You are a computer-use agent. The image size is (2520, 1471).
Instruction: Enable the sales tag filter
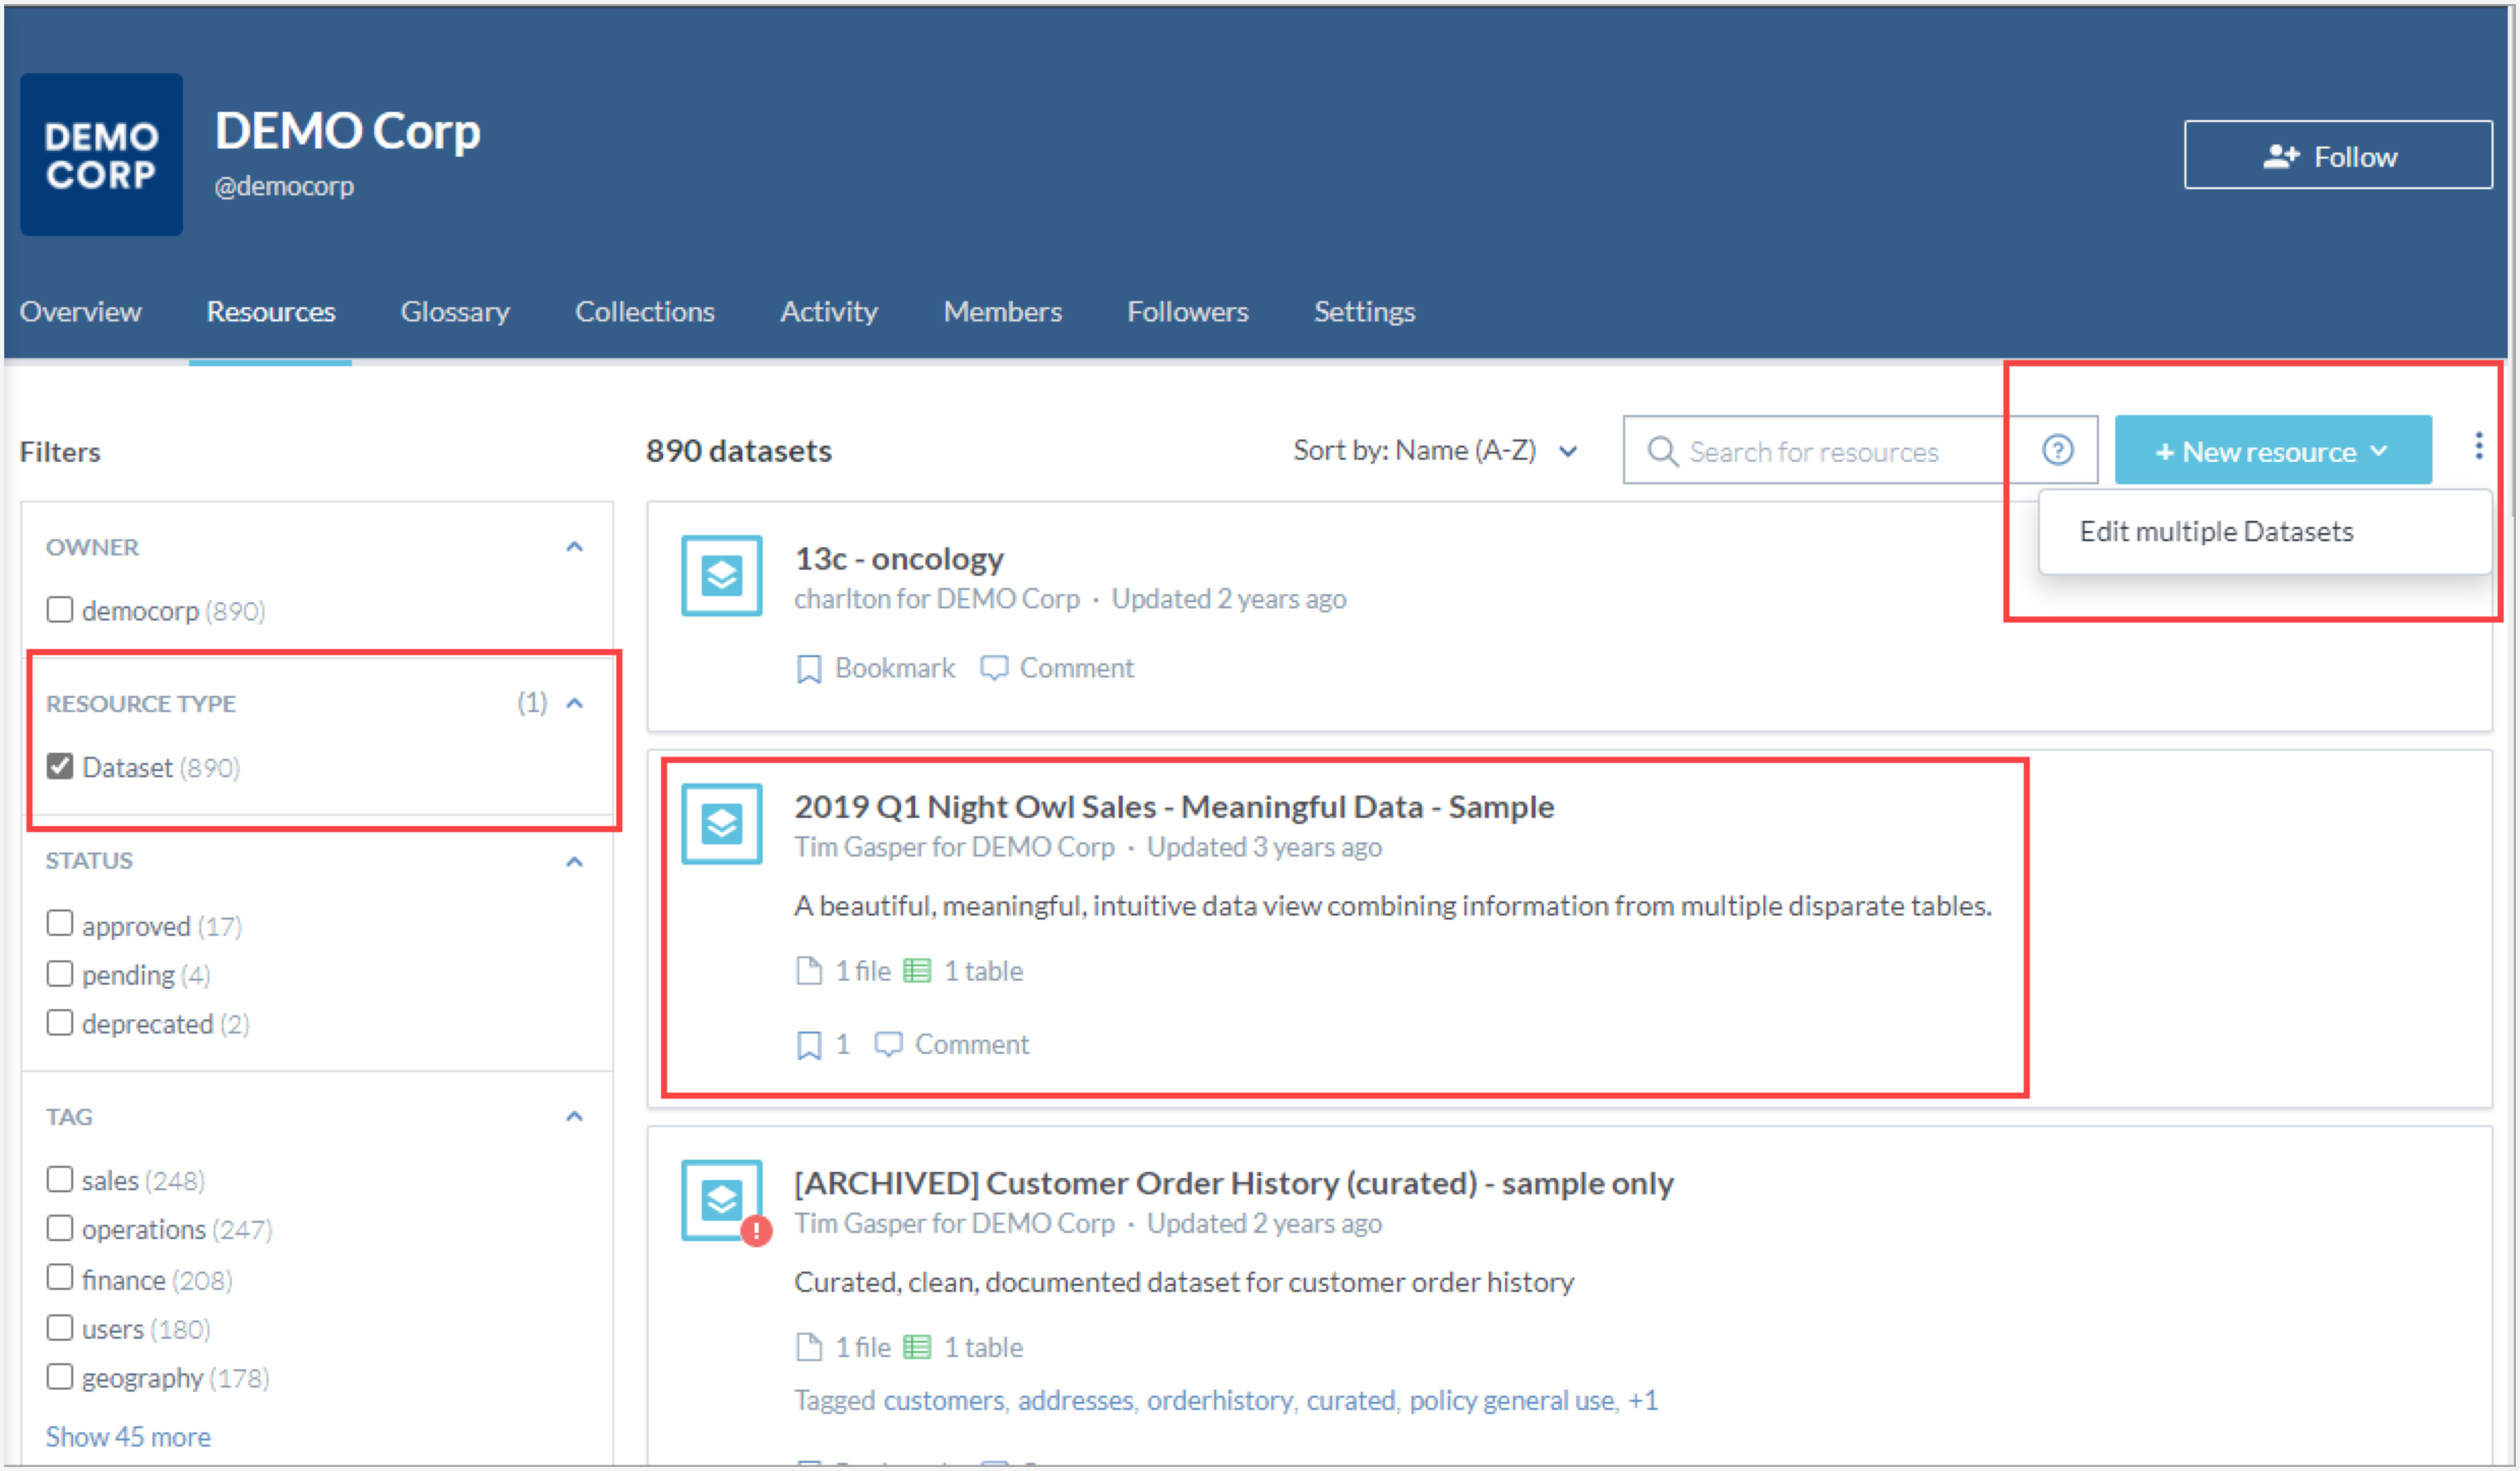[x=60, y=1179]
